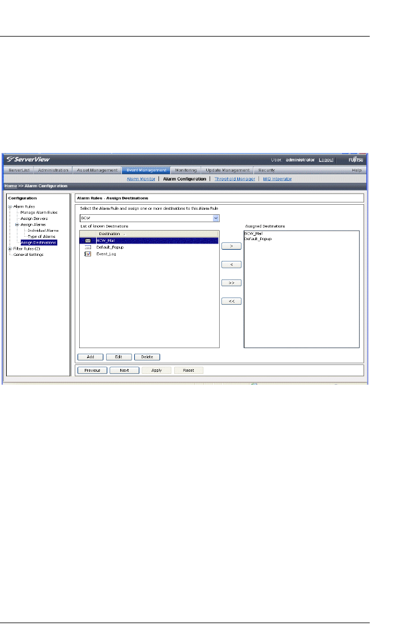Select the Event Management tab
The width and height of the screenshot is (404, 640).
click(146, 170)
